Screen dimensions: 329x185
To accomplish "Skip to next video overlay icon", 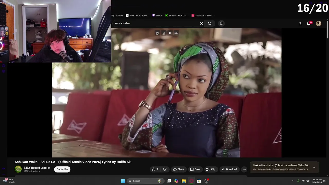I will pyautogui.click(x=170, y=33).
